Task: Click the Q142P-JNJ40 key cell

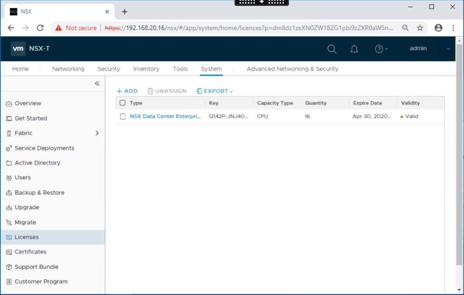Action: point(228,116)
